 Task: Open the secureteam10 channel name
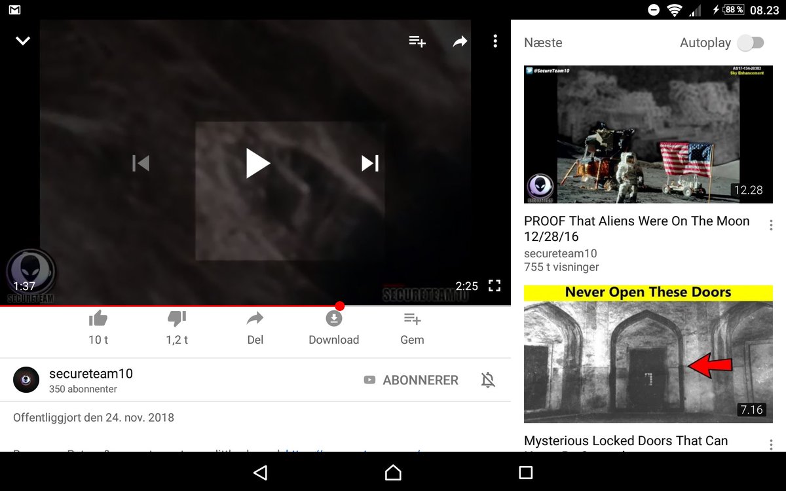[91, 374]
